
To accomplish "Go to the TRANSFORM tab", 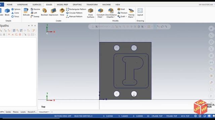I will pos(92,5).
